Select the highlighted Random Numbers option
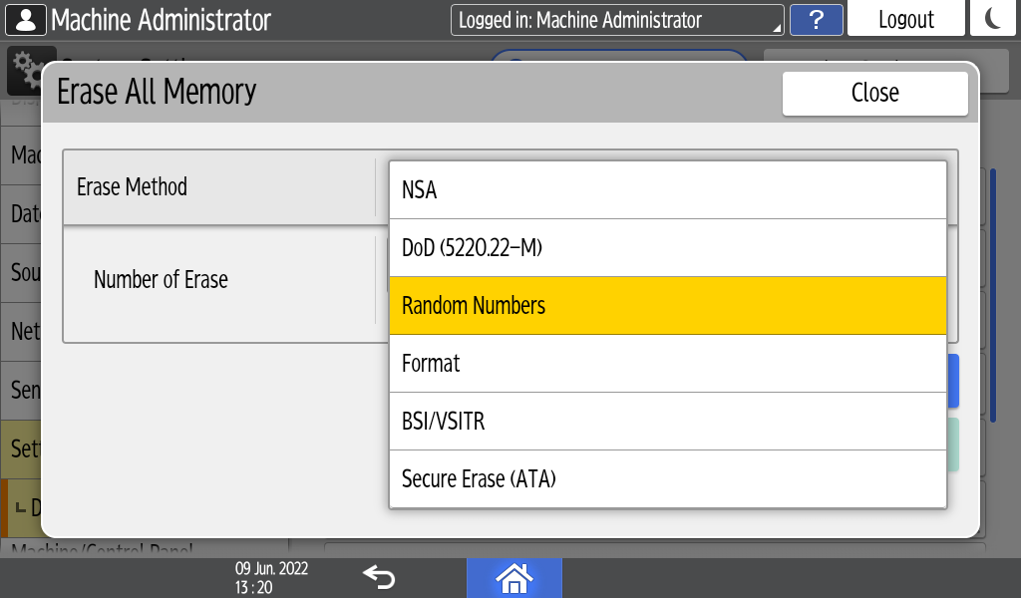The image size is (1021, 598). point(667,306)
